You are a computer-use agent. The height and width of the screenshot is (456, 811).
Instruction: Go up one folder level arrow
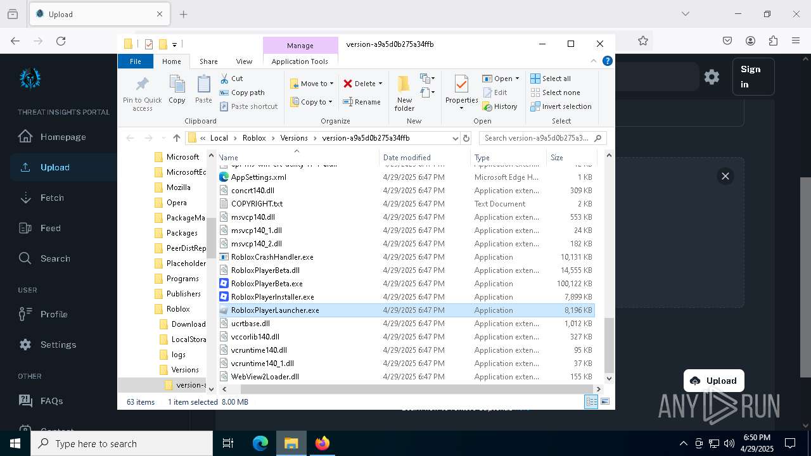(x=177, y=138)
